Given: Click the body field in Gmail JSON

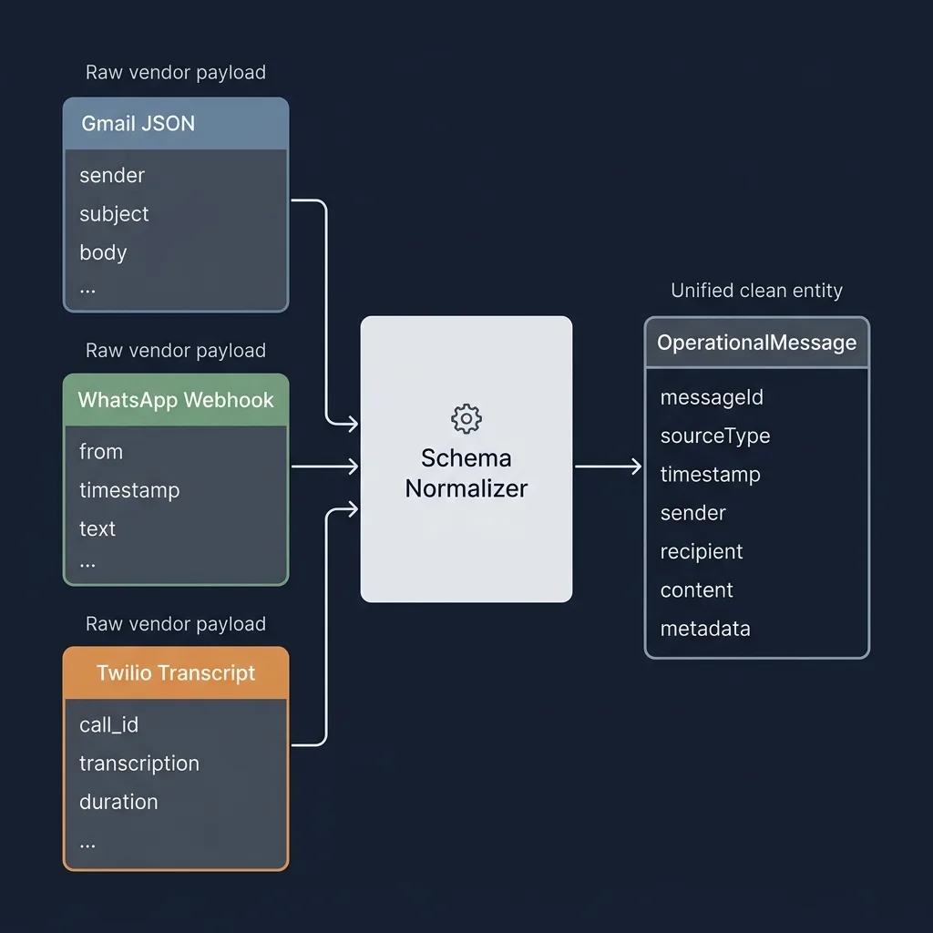Looking at the screenshot, I should [103, 252].
